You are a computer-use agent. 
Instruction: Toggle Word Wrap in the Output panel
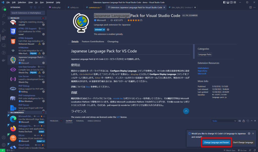[239, 121]
